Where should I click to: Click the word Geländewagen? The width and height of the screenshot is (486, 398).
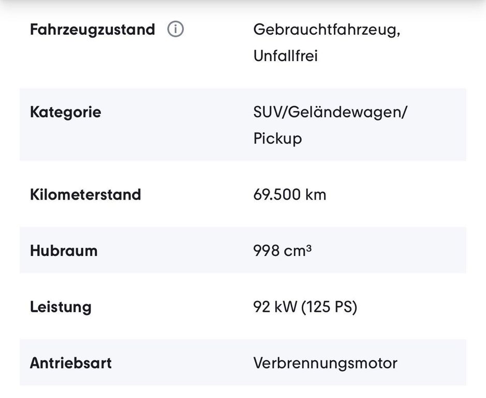(344, 112)
